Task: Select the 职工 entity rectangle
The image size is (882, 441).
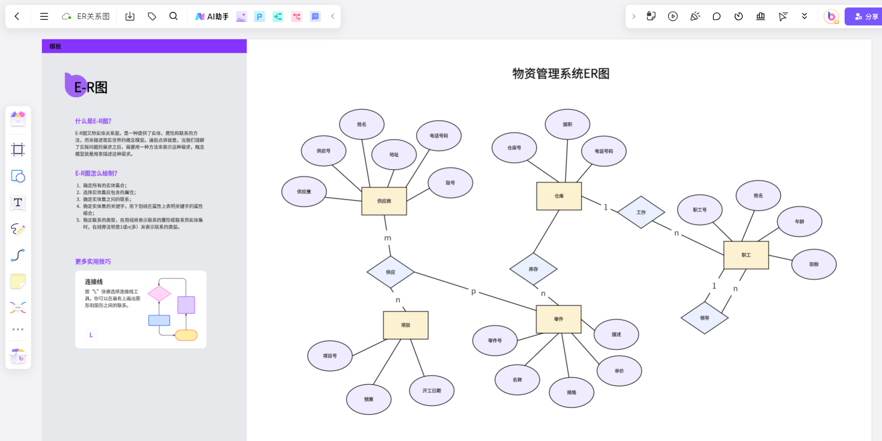Action: click(746, 255)
